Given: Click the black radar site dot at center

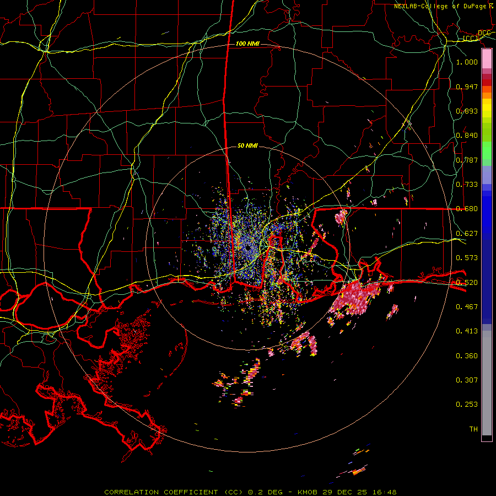Looking at the screenshot, I should tap(249, 249).
